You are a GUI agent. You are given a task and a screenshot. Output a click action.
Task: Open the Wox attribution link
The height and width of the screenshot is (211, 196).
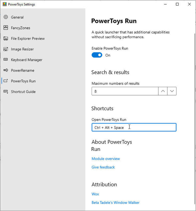[95, 194]
